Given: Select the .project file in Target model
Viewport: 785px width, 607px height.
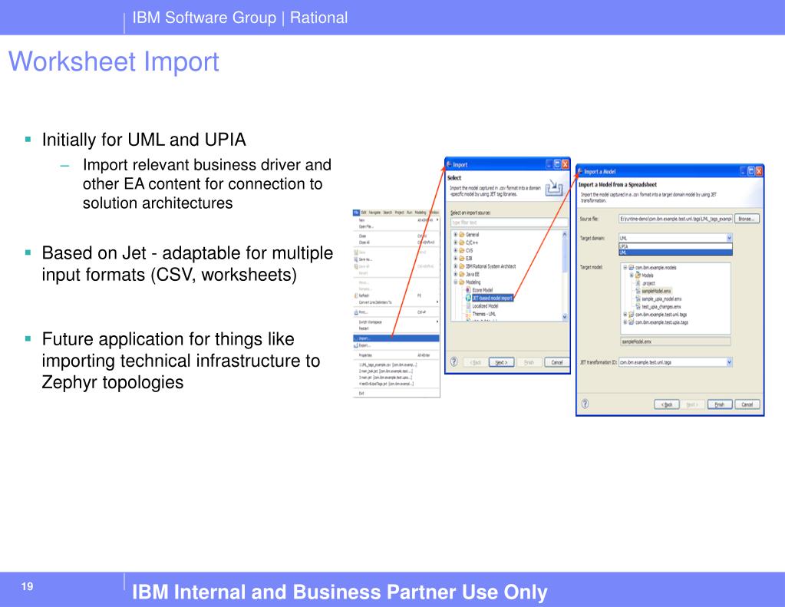Looking at the screenshot, I should [649, 283].
